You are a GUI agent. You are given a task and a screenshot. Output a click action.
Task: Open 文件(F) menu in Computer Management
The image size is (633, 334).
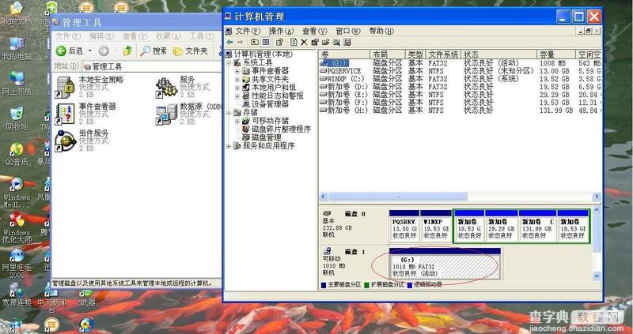pyautogui.click(x=248, y=31)
